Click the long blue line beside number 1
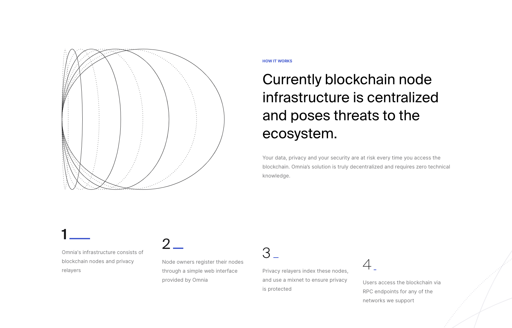This screenshot has width=512, height=328. point(80,239)
